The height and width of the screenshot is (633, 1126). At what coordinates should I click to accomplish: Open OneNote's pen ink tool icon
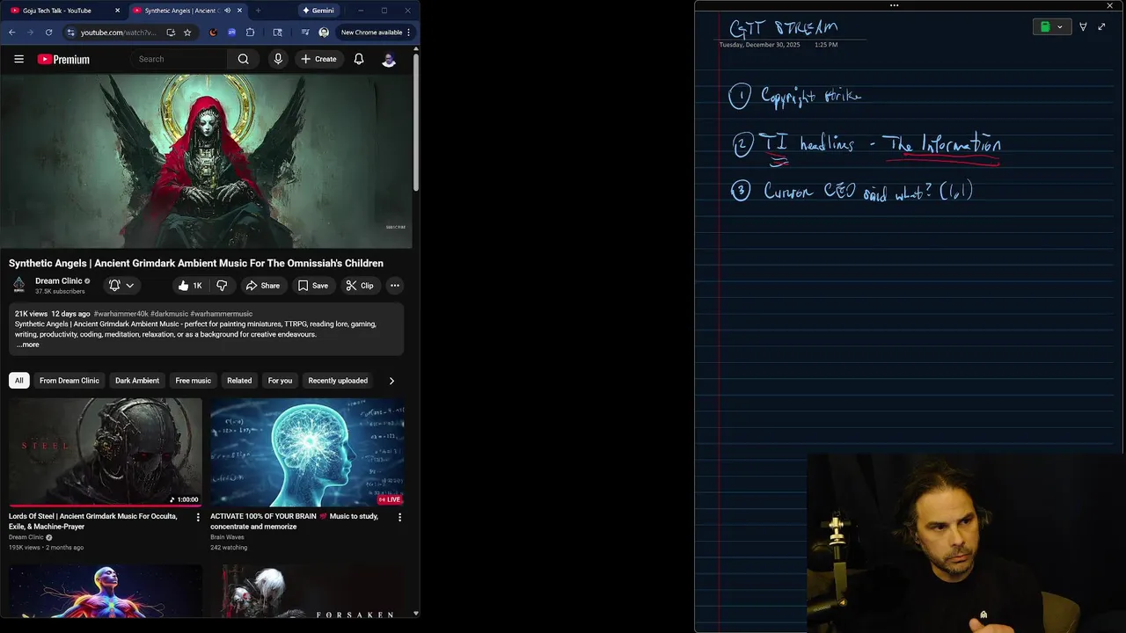[x=1083, y=27]
